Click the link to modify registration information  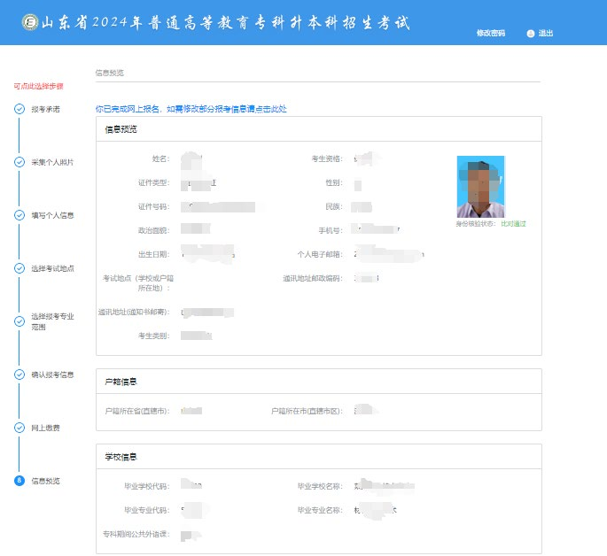[191, 109]
